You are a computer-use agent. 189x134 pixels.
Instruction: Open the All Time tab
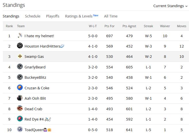[111, 16]
